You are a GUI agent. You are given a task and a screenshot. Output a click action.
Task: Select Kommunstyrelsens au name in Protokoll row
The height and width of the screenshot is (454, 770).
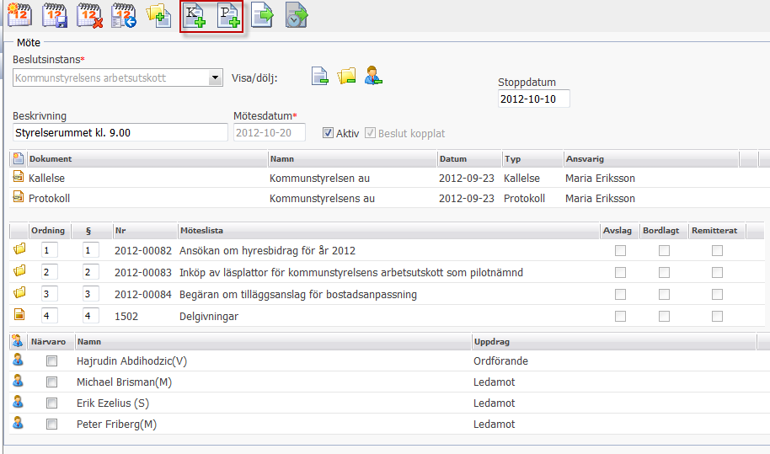pyautogui.click(x=322, y=198)
